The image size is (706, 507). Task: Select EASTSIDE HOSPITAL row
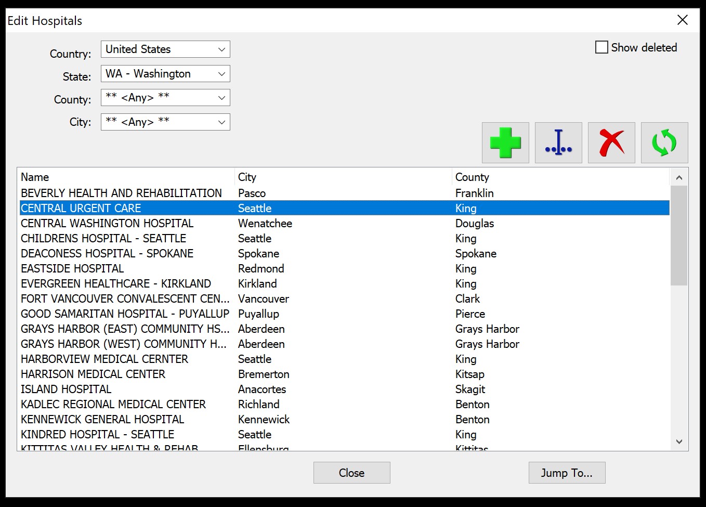coord(344,268)
